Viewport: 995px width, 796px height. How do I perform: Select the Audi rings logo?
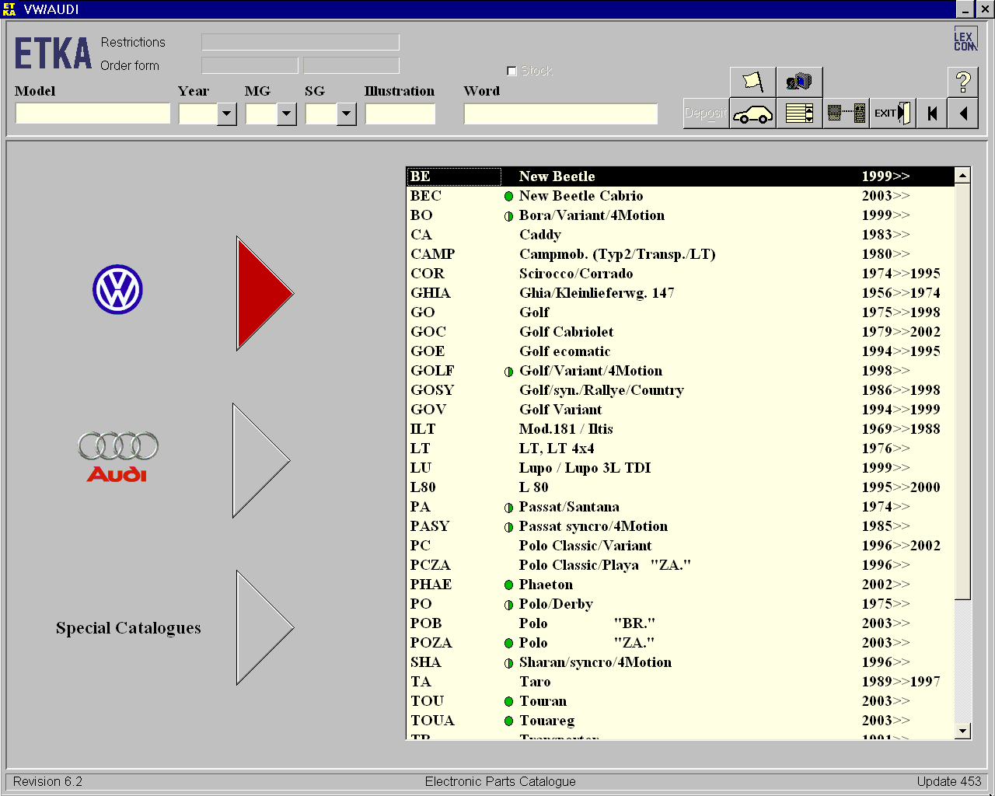pyautogui.click(x=117, y=456)
